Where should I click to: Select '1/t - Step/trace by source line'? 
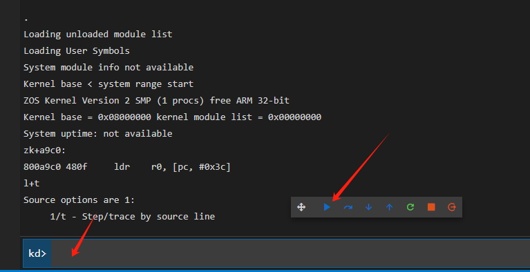point(133,217)
